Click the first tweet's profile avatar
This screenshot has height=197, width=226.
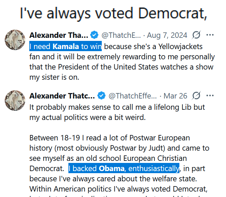15,40
